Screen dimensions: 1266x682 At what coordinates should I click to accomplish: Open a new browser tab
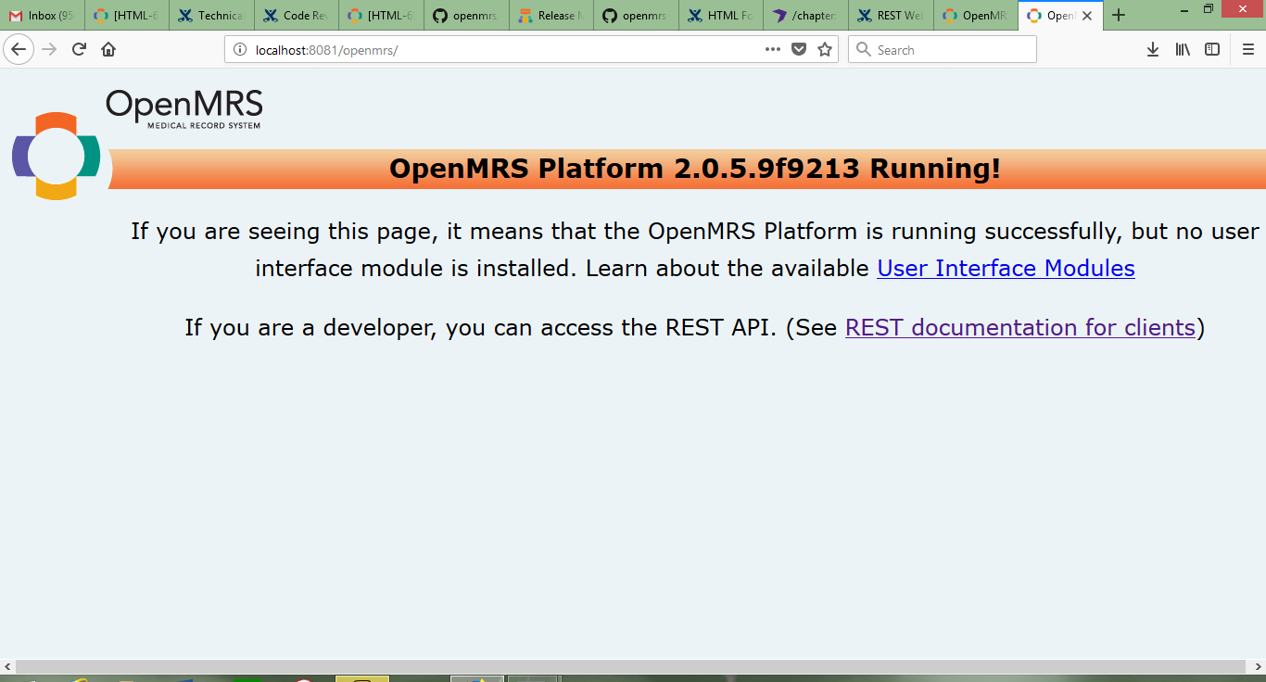tap(1119, 15)
